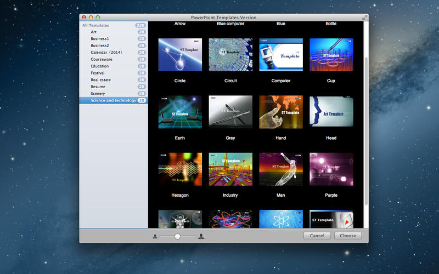Click the large person icon right of slider
This screenshot has width=439, height=274.
201,236
